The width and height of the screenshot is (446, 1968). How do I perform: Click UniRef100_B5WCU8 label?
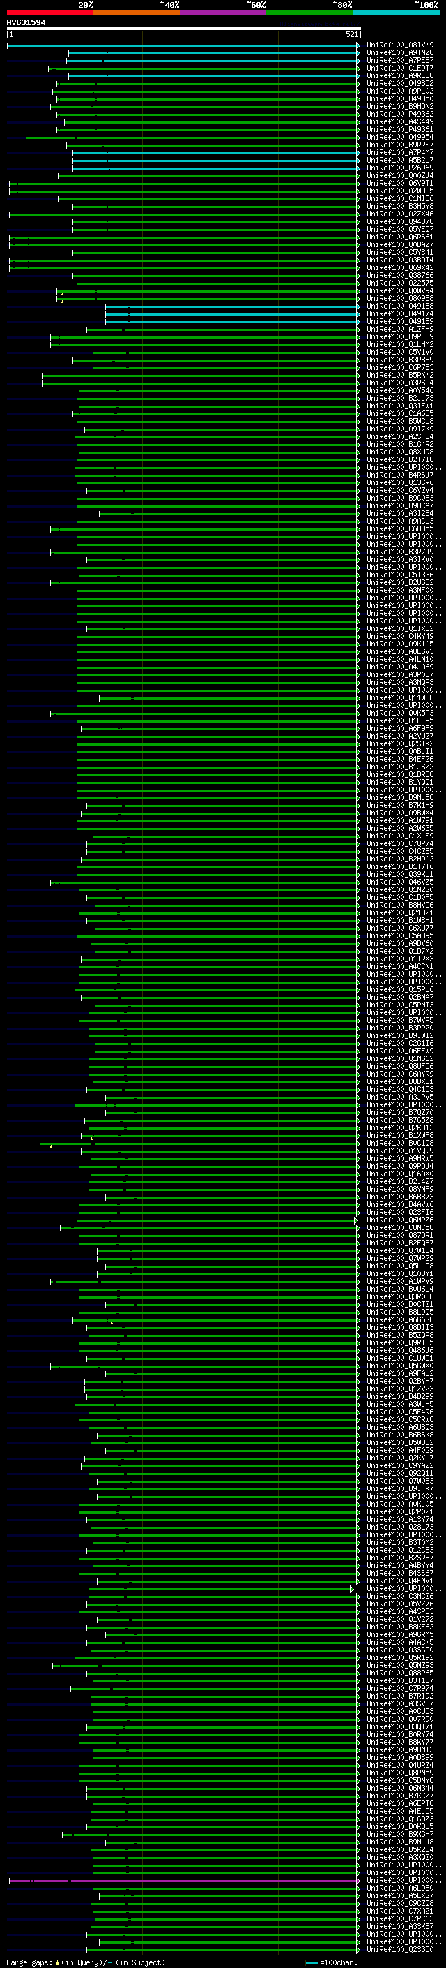coord(400,421)
